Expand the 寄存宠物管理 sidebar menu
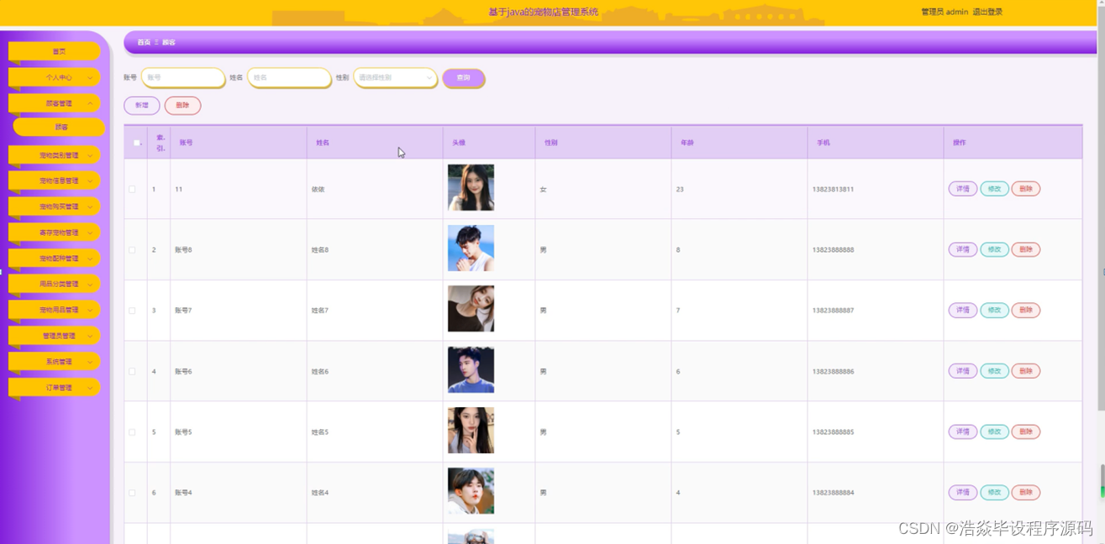 (55, 233)
